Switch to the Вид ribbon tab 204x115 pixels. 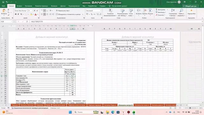tap(84, 6)
